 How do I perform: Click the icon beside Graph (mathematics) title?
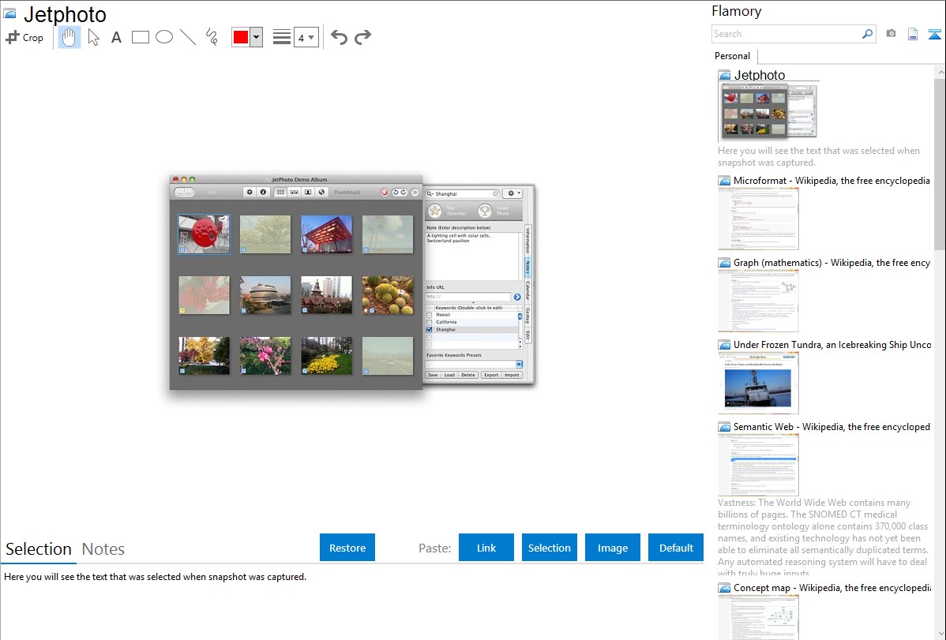(x=725, y=263)
